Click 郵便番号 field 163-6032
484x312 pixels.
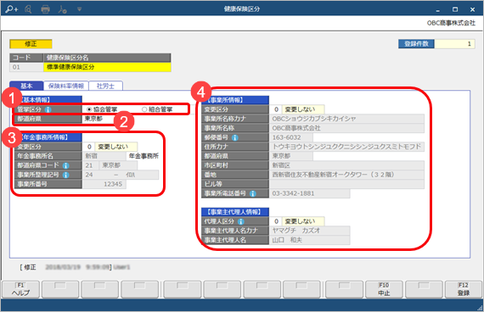(291, 137)
